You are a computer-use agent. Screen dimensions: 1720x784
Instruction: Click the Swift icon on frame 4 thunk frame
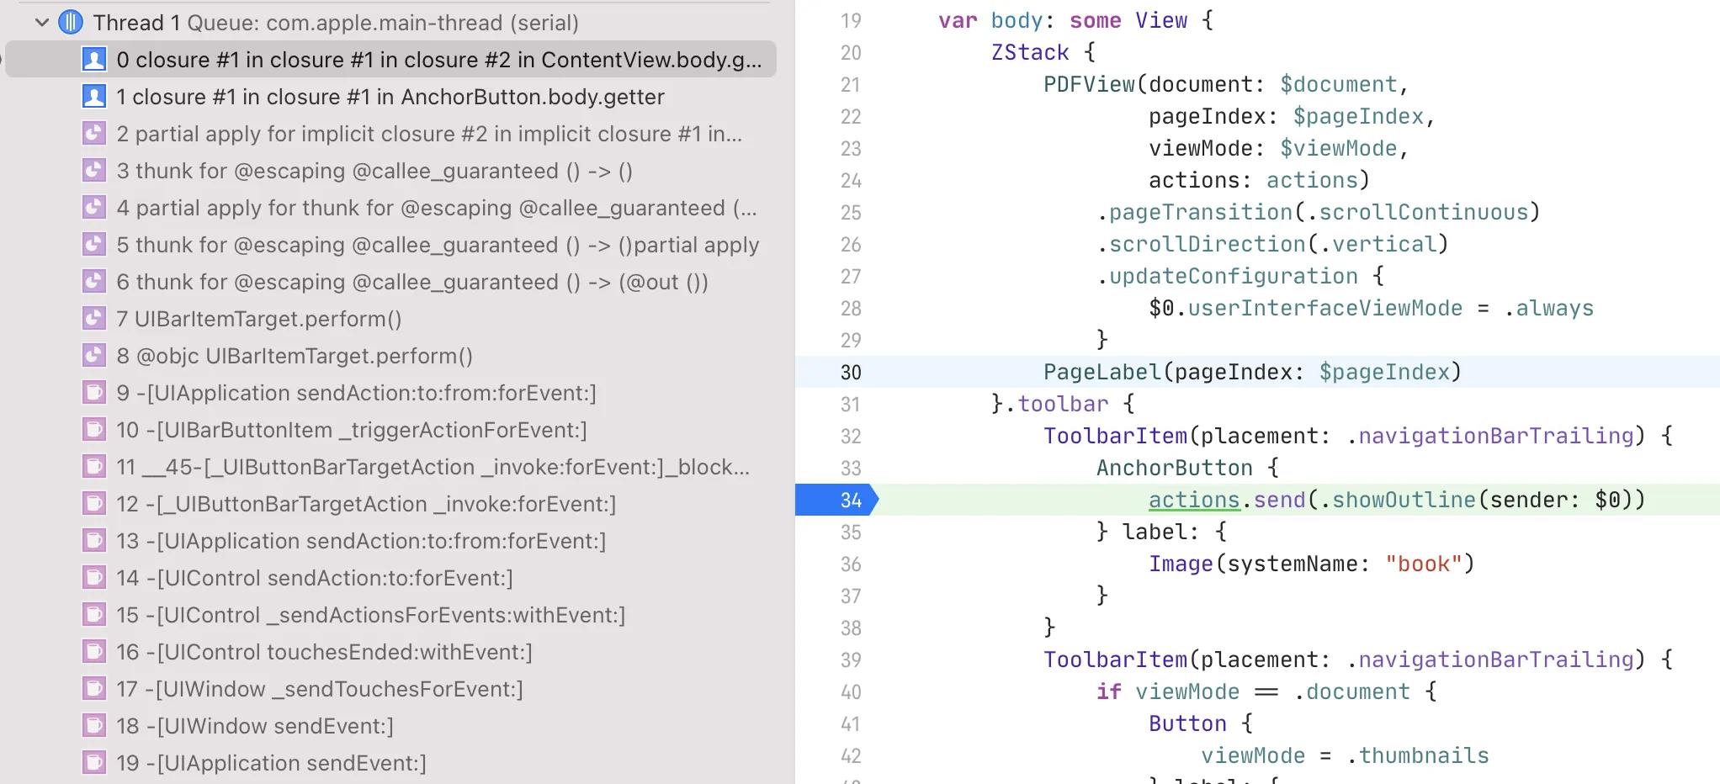click(95, 208)
